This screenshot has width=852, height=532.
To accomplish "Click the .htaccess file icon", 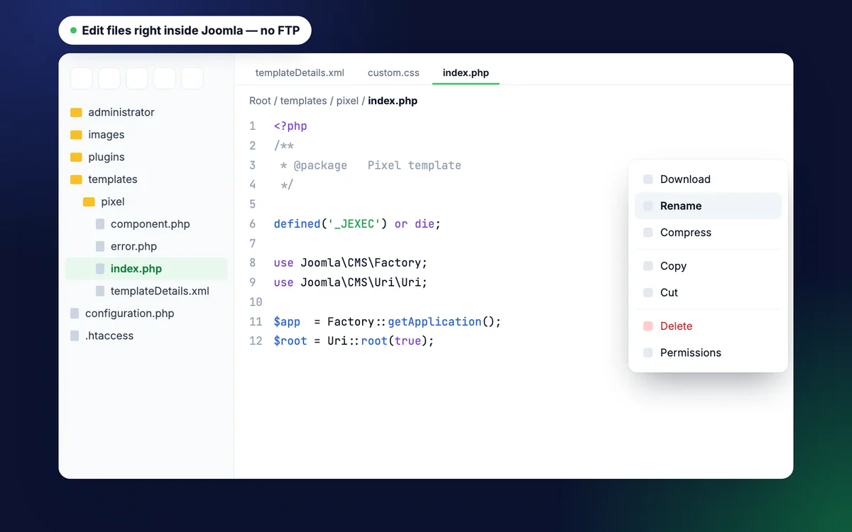I will click(x=75, y=336).
